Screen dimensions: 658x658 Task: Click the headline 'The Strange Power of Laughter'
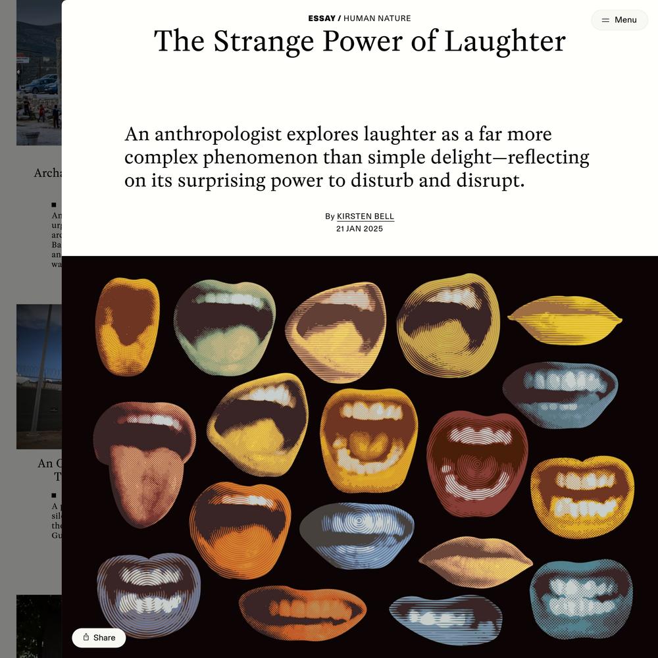tap(360, 41)
